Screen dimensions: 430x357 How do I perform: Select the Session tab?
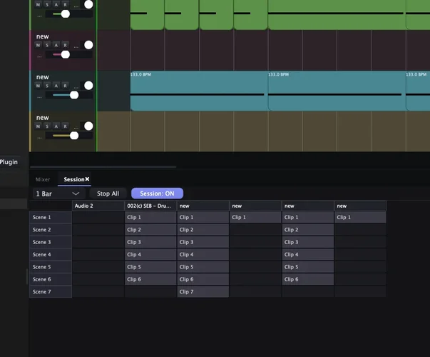[73, 179]
